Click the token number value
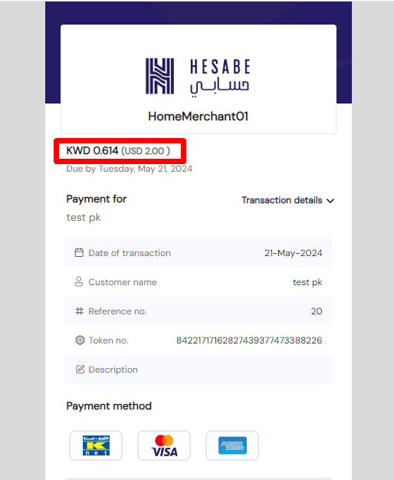This screenshot has width=394, height=480. click(249, 340)
